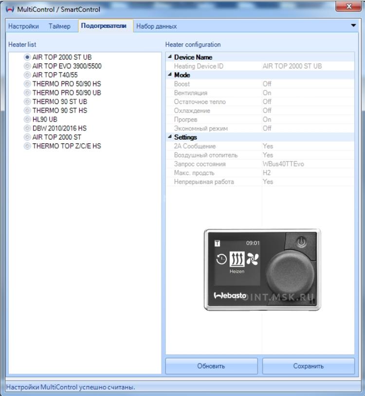The width and height of the screenshot is (365, 396).
Task: Select DBW 2010/2016 HS heater
Action: (x=55, y=128)
